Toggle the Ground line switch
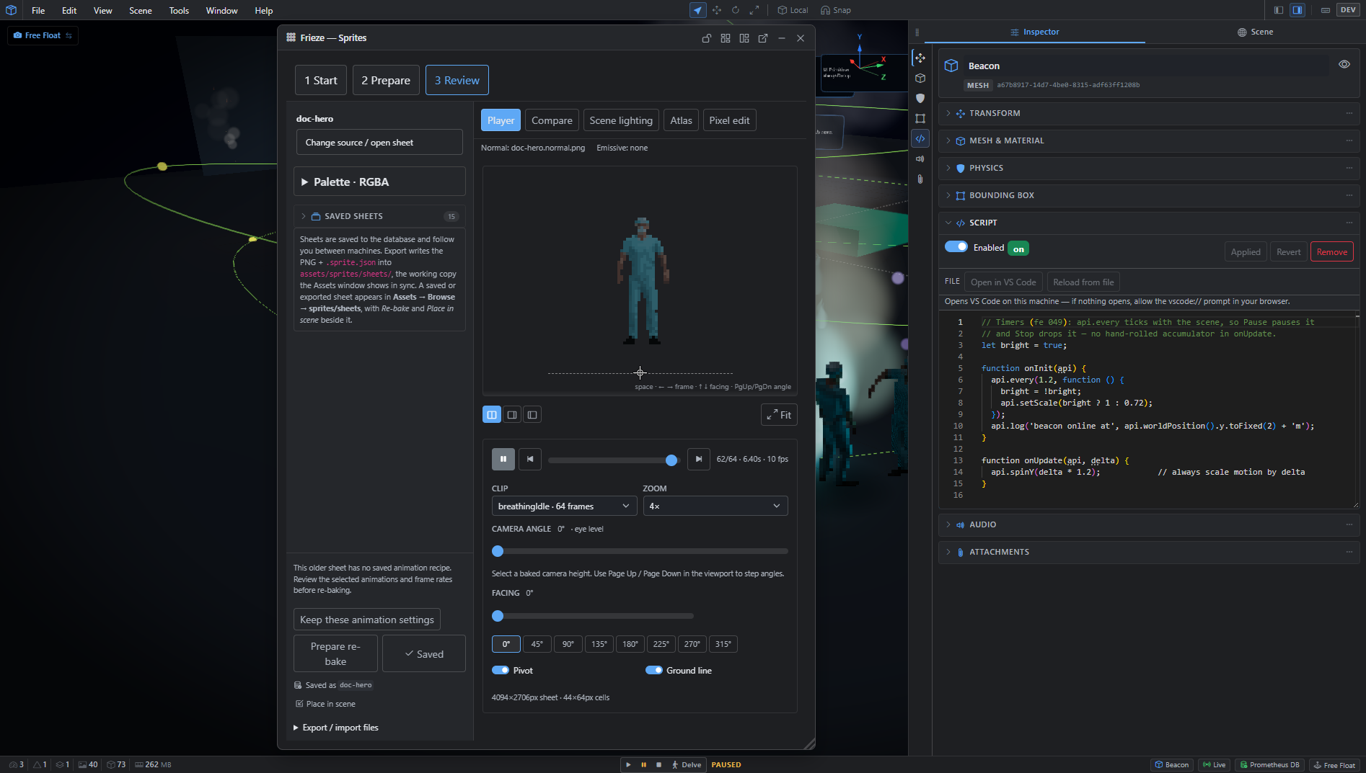 [654, 670]
